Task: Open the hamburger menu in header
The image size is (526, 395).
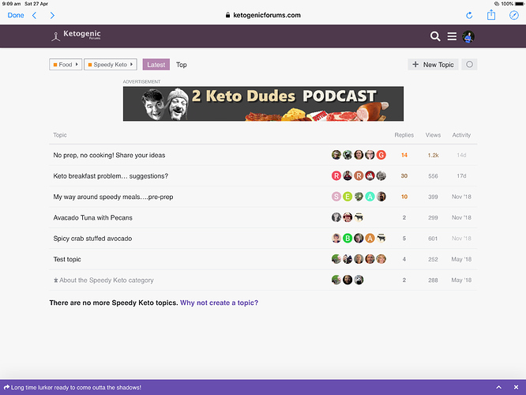Action: click(x=452, y=36)
